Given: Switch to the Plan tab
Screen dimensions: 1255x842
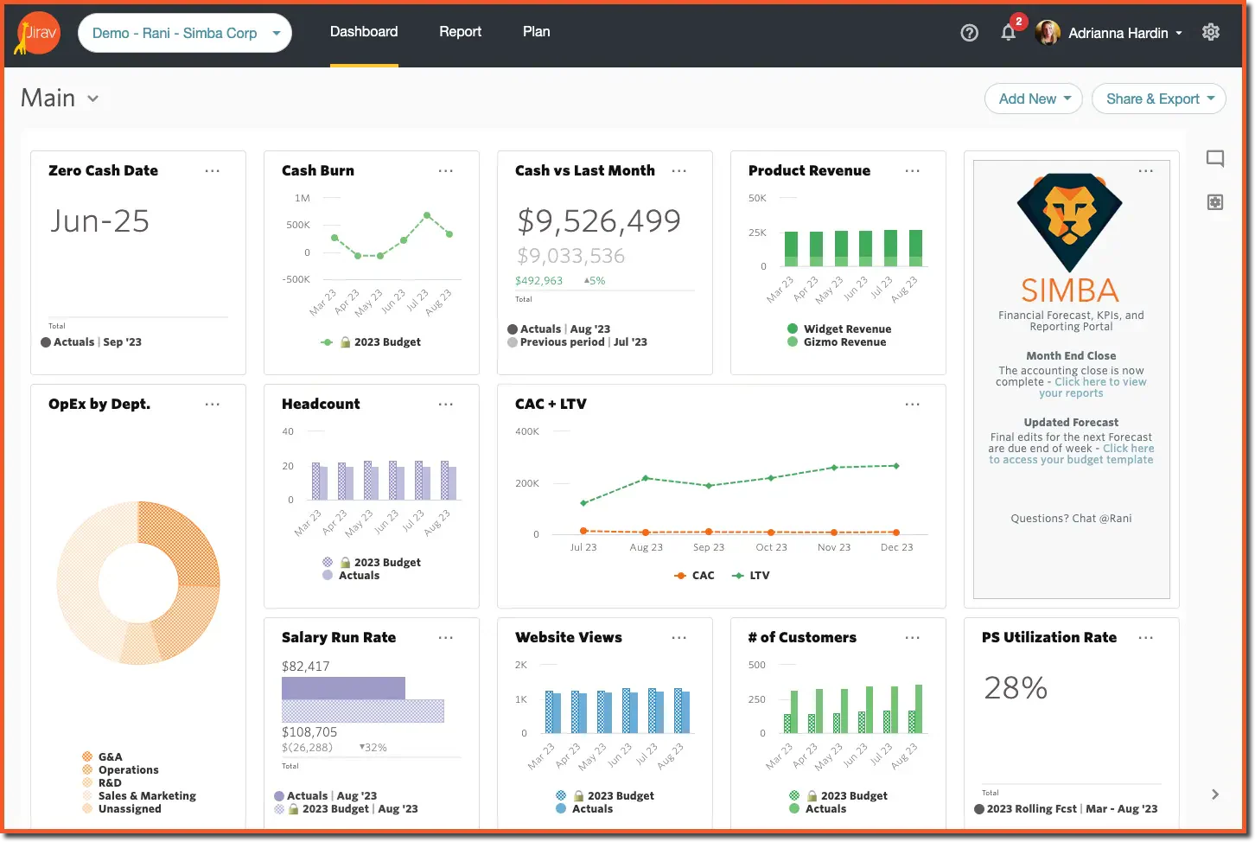Looking at the screenshot, I should 536,32.
